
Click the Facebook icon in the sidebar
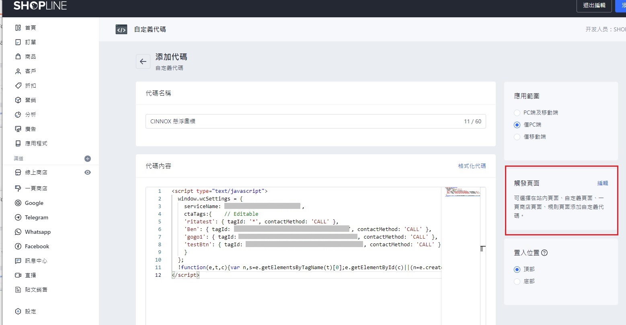click(x=18, y=246)
